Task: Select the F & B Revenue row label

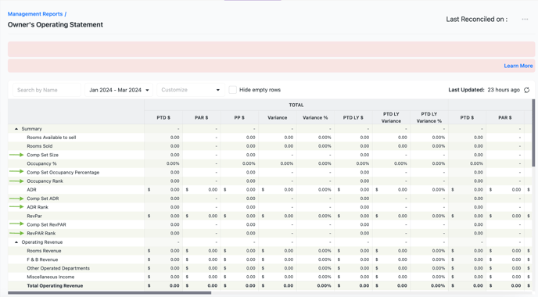Action: coord(42,259)
